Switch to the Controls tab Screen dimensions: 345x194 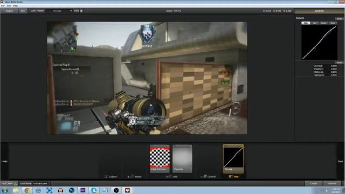pos(319,11)
